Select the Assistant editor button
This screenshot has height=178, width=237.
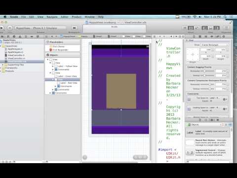click(191, 28)
